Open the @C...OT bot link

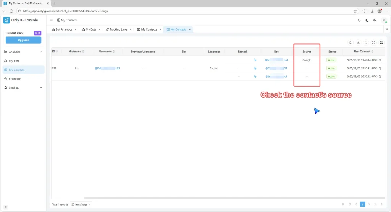point(276,68)
